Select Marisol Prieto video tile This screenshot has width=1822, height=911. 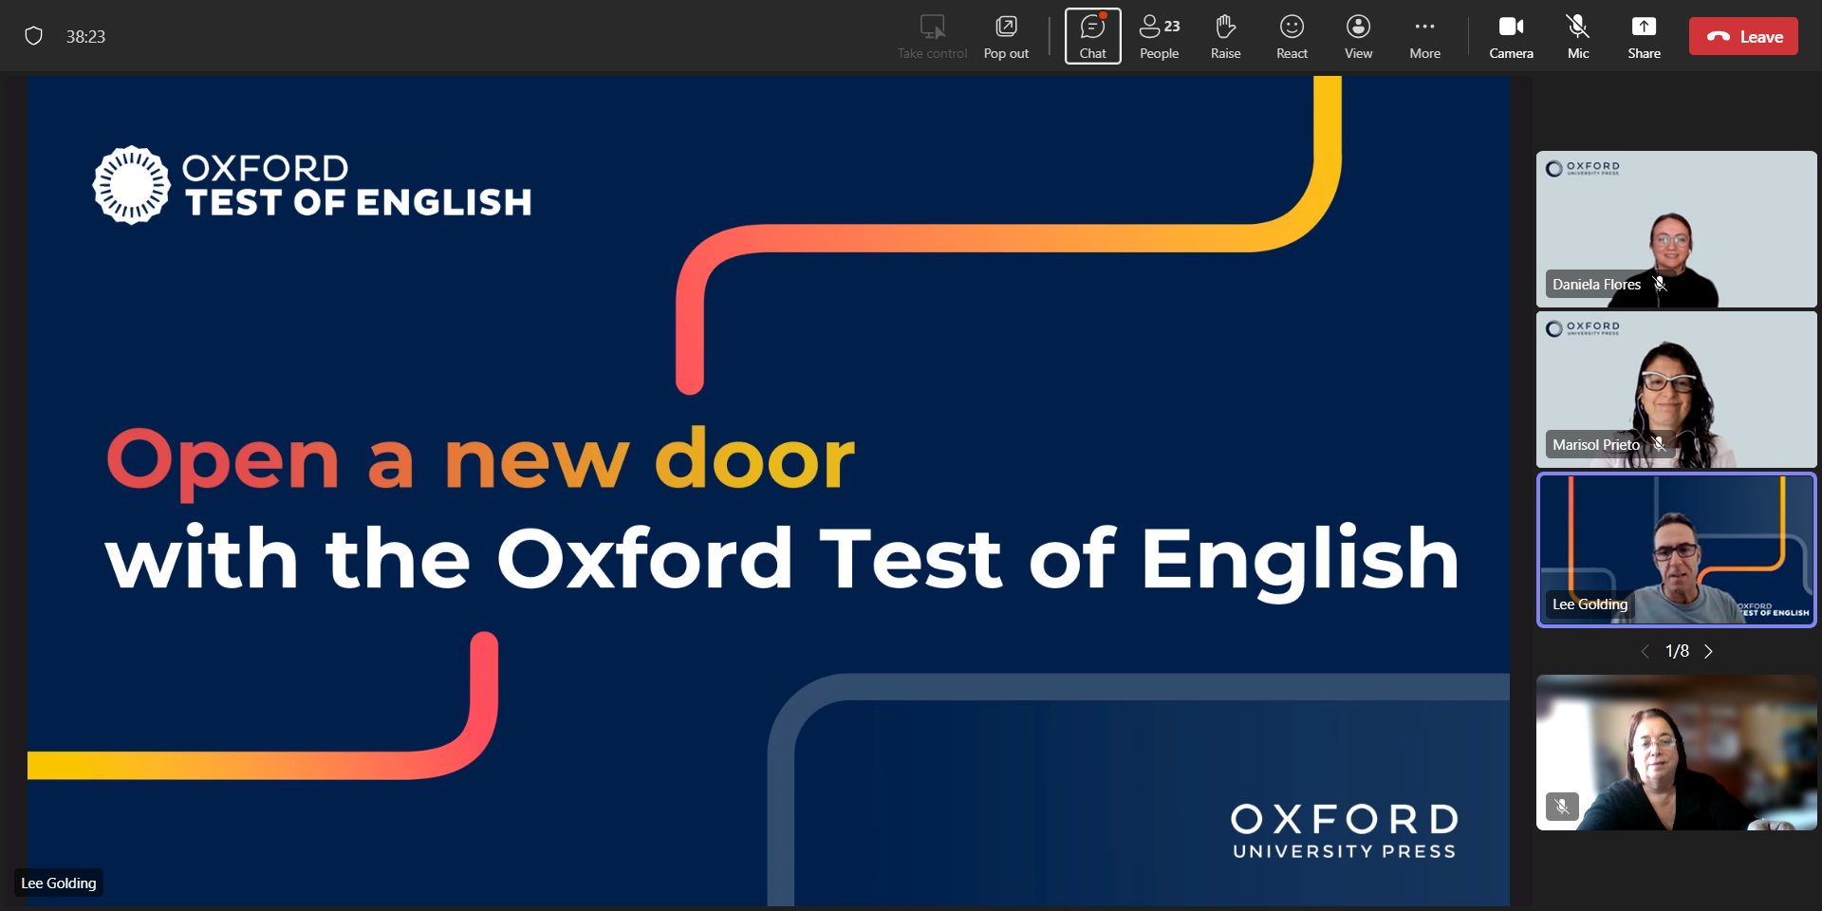[x=1676, y=389]
